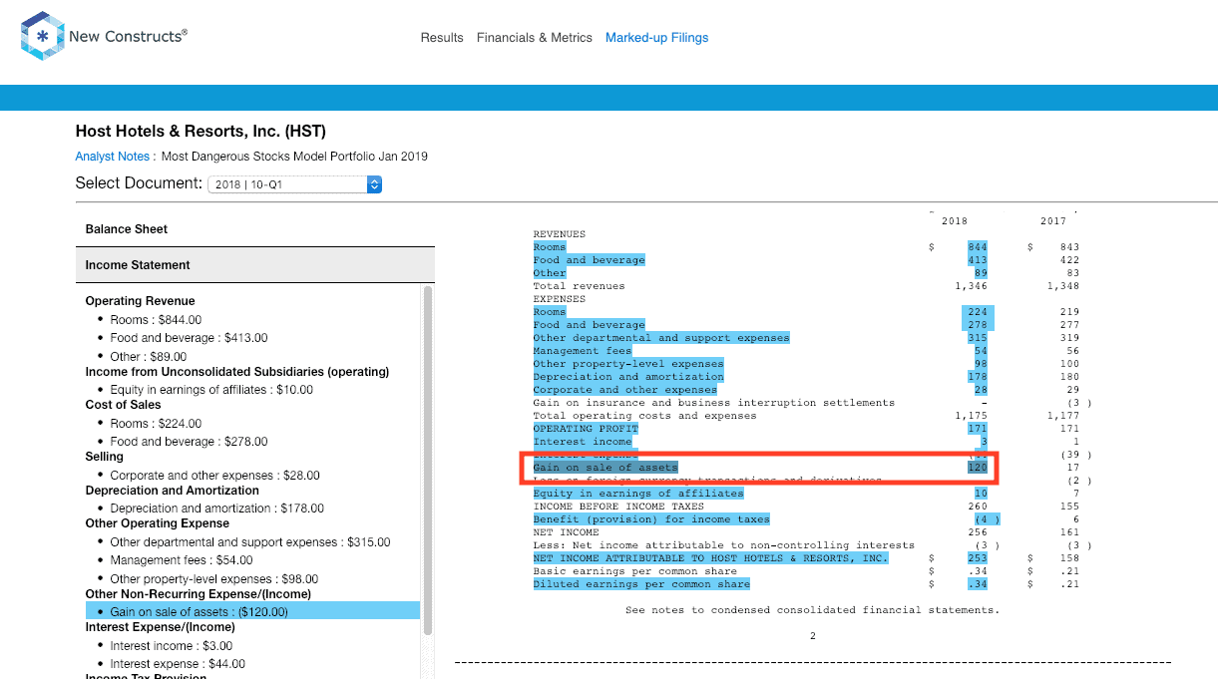This screenshot has width=1218, height=679.
Task: Select Depreciation and amortization : $178.00 item
Action: [x=217, y=509]
